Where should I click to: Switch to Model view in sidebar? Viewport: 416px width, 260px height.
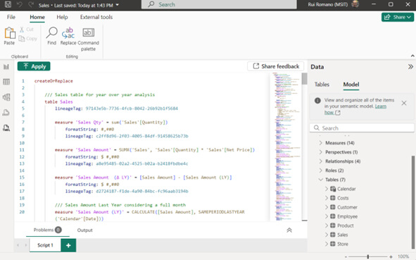[x=6, y=97]
